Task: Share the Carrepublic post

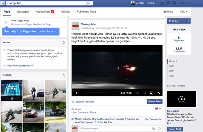Action: click(93, 112)
